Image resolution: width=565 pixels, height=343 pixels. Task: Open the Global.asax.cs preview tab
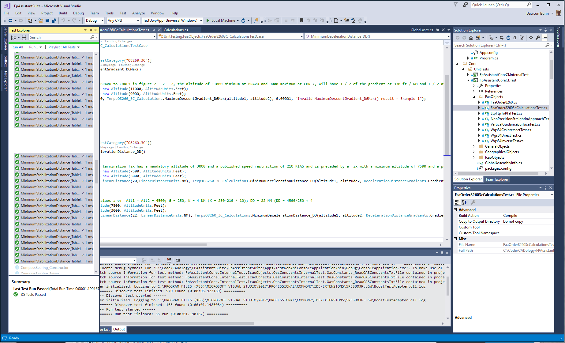[x=422, y=30]
